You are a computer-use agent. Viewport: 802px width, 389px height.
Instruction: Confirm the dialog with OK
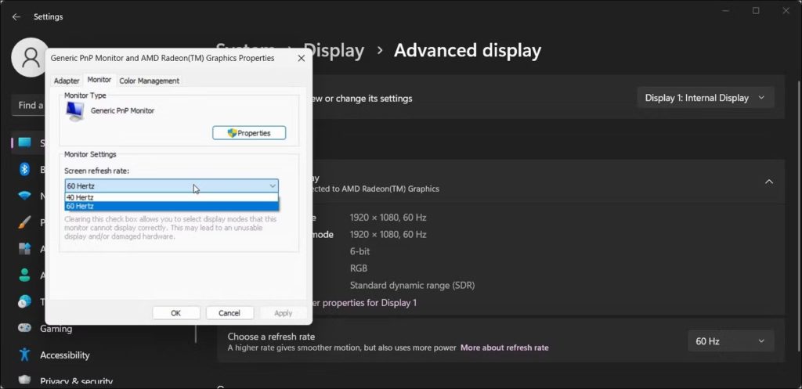pos(176,313)
